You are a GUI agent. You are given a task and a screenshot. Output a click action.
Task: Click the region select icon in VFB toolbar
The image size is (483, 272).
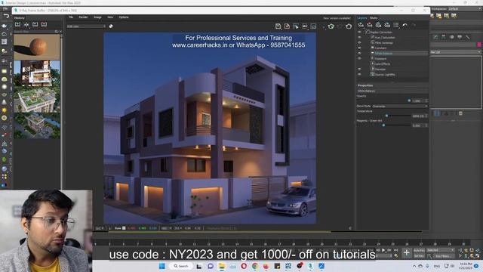pyautogui.click(x=296, y=26)
